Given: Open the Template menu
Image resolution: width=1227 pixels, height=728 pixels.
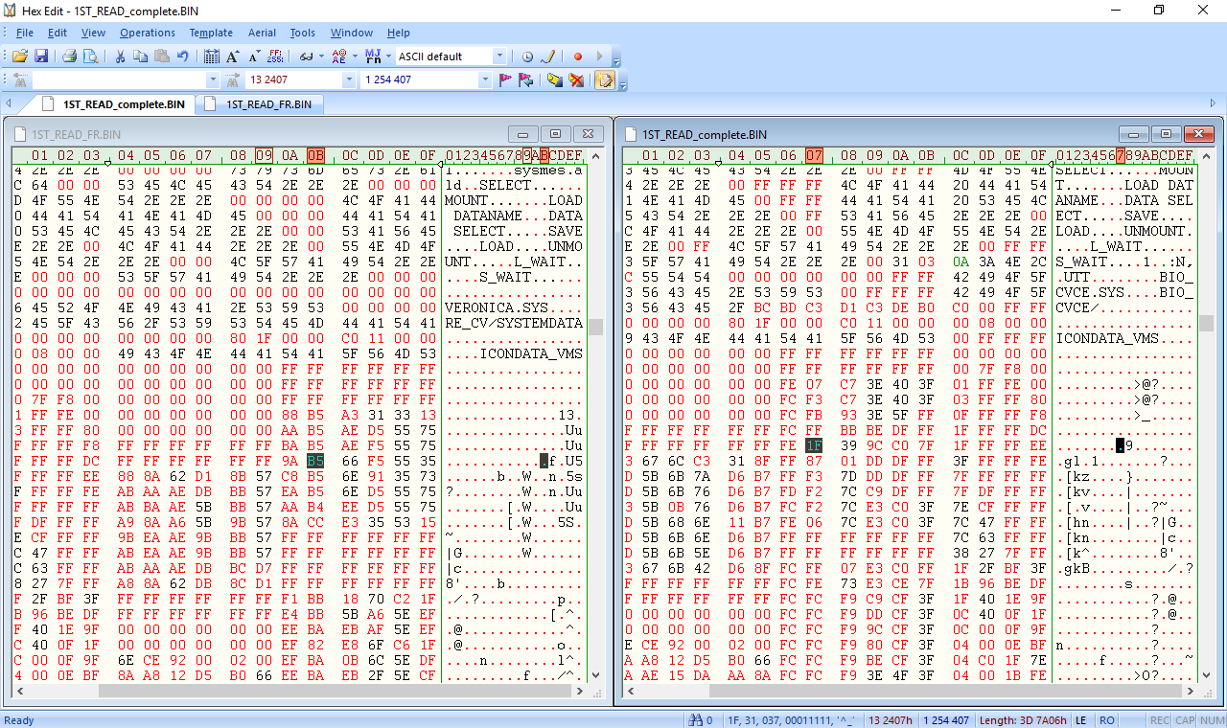Looking at the screenshot, I should click(211, 33).
